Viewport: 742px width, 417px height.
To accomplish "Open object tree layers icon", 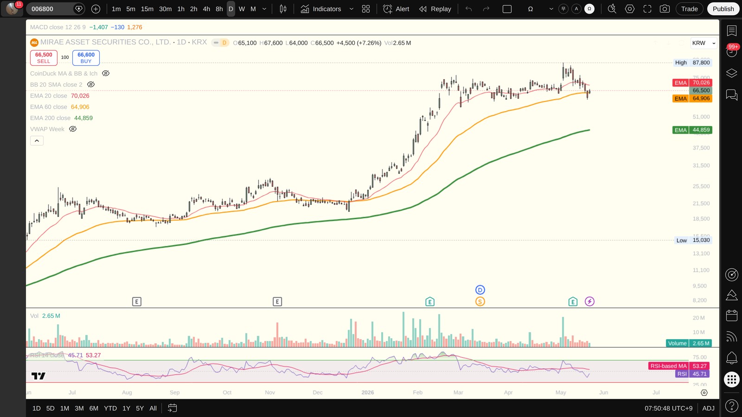I will 732,73.
